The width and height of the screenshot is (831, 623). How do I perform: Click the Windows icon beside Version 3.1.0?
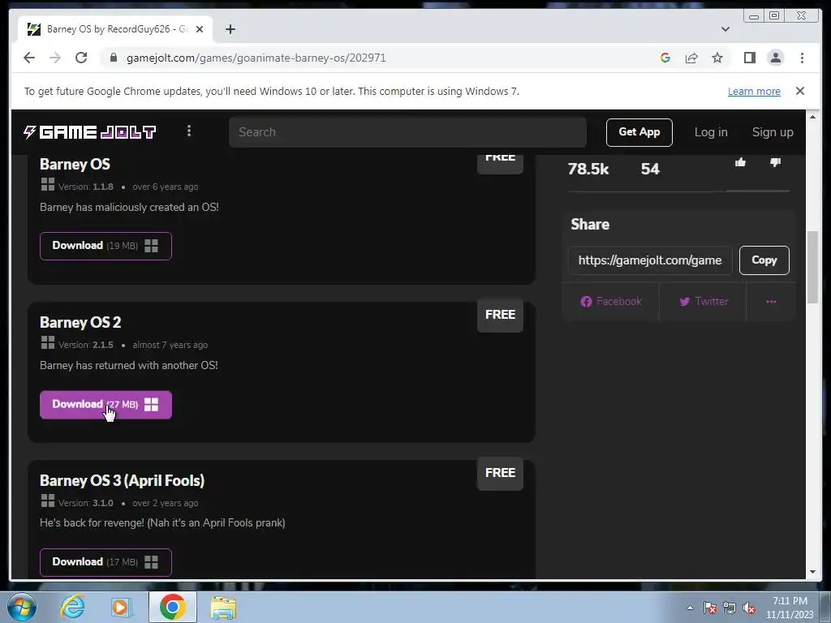click(48, 501)
